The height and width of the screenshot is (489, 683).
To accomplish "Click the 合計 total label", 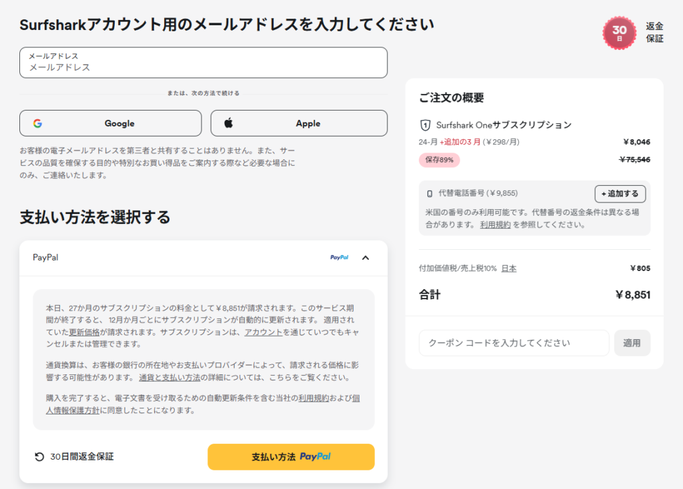I will click(x=430, y=295).
